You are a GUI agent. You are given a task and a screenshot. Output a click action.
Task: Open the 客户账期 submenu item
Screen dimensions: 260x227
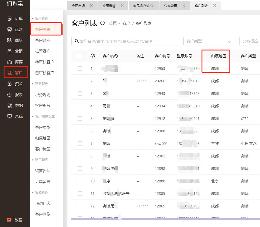(x=43, y=40)
